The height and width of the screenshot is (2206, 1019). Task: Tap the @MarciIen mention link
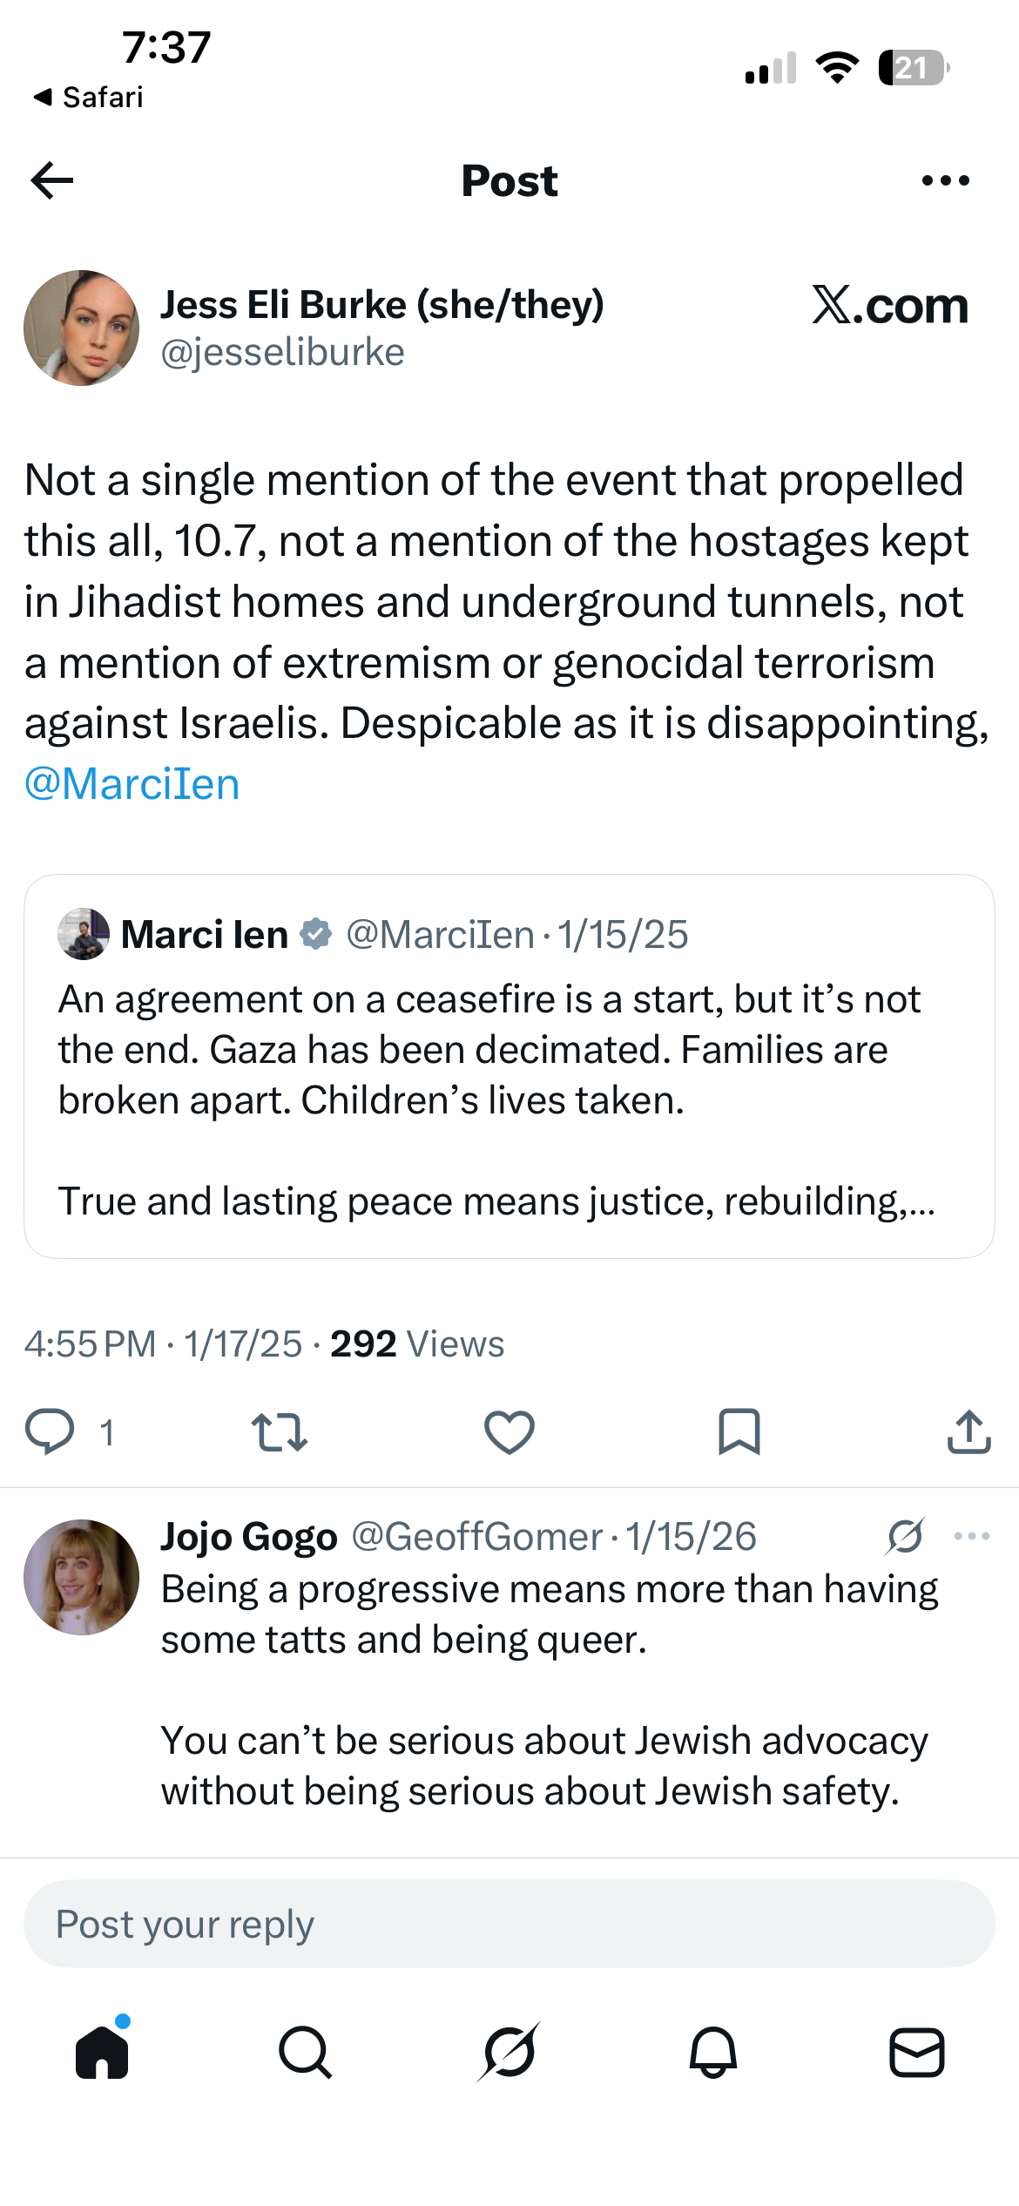pos(132,784)
